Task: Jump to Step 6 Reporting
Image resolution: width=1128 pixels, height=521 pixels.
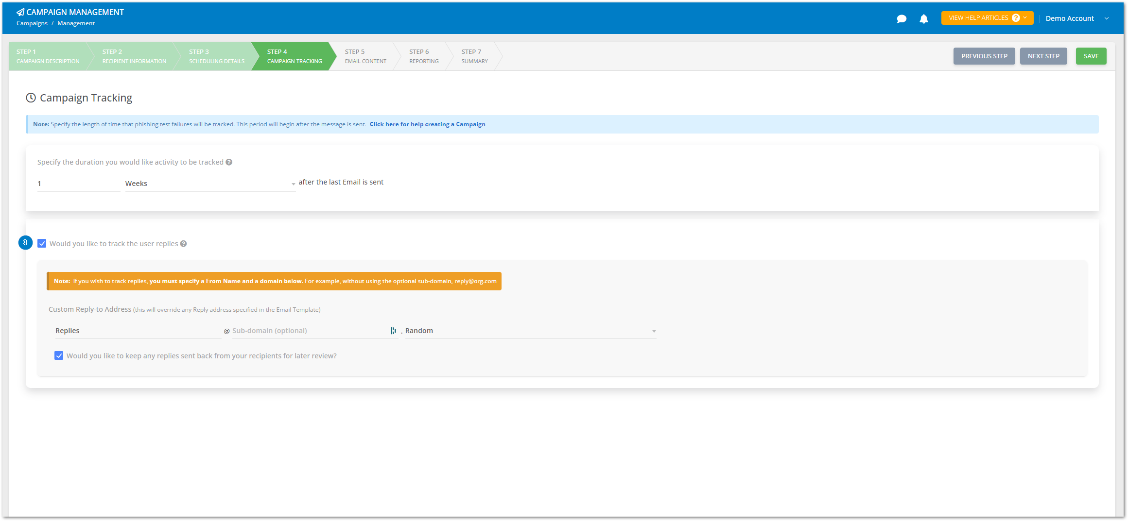Action: [424, 56]
